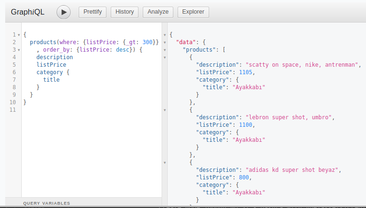Viewport: 366px width, 208px height.
Task: Fold the adidas kd super shot object
Action: (x=164, y=162)
